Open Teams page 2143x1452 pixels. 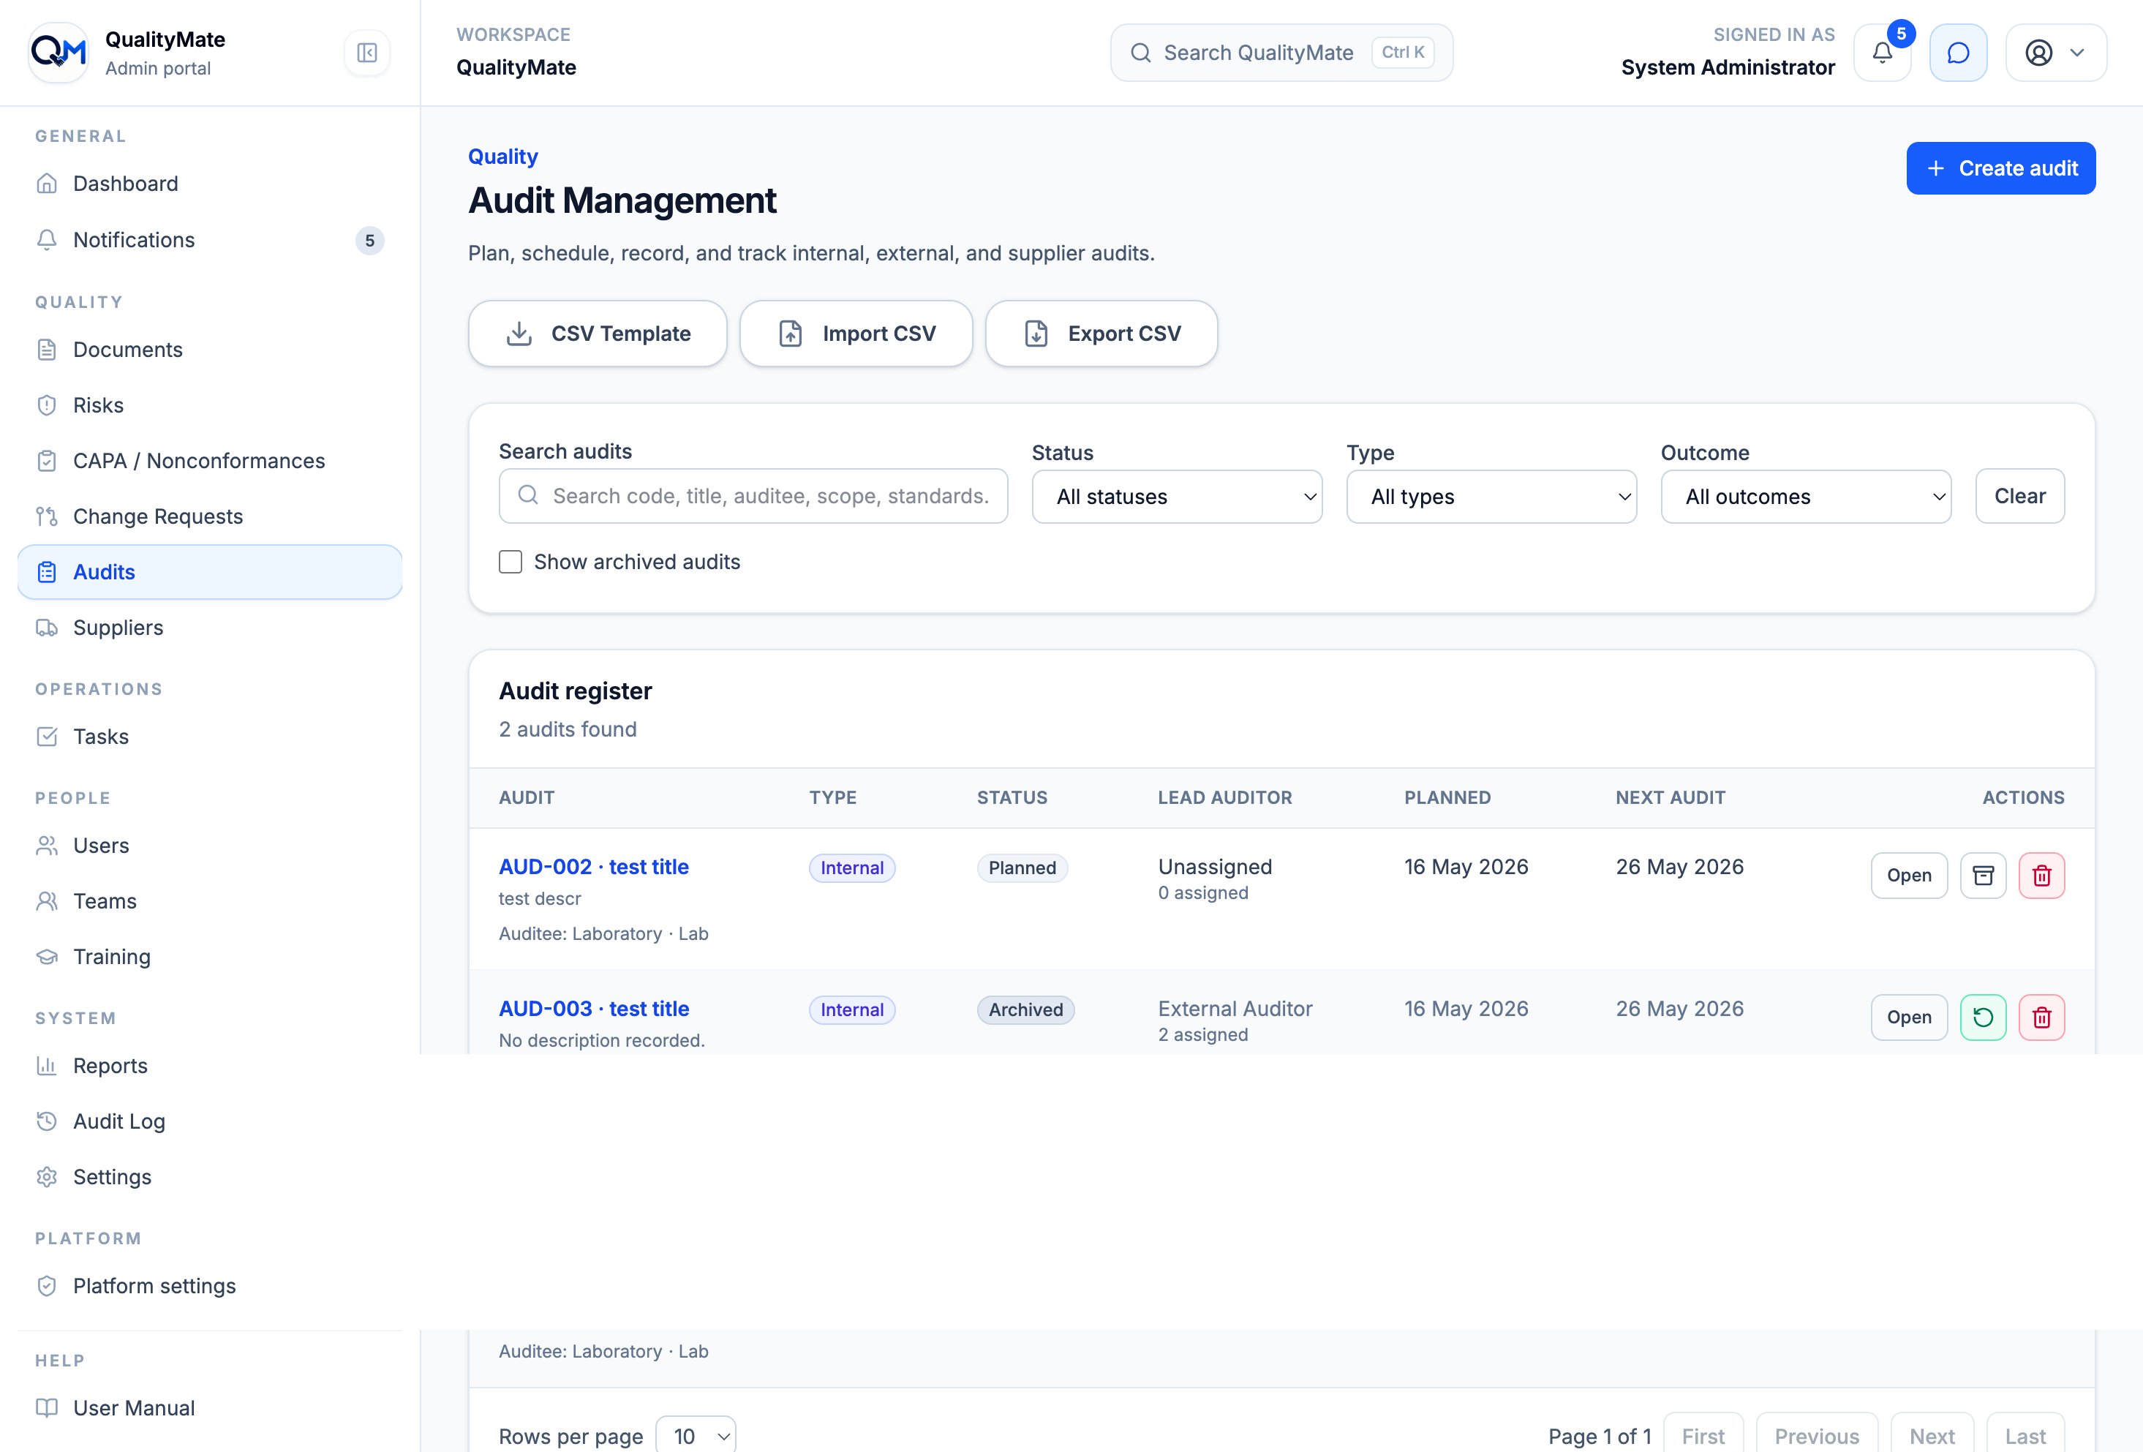209,901
